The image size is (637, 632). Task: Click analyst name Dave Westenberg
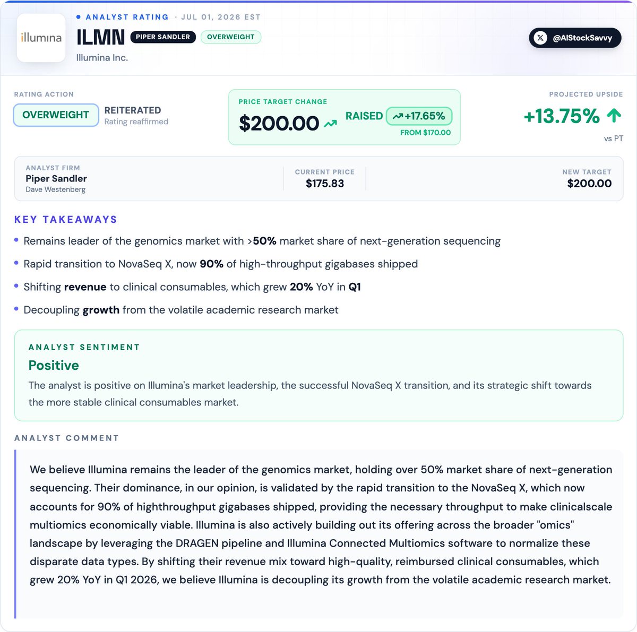[55, 189]
